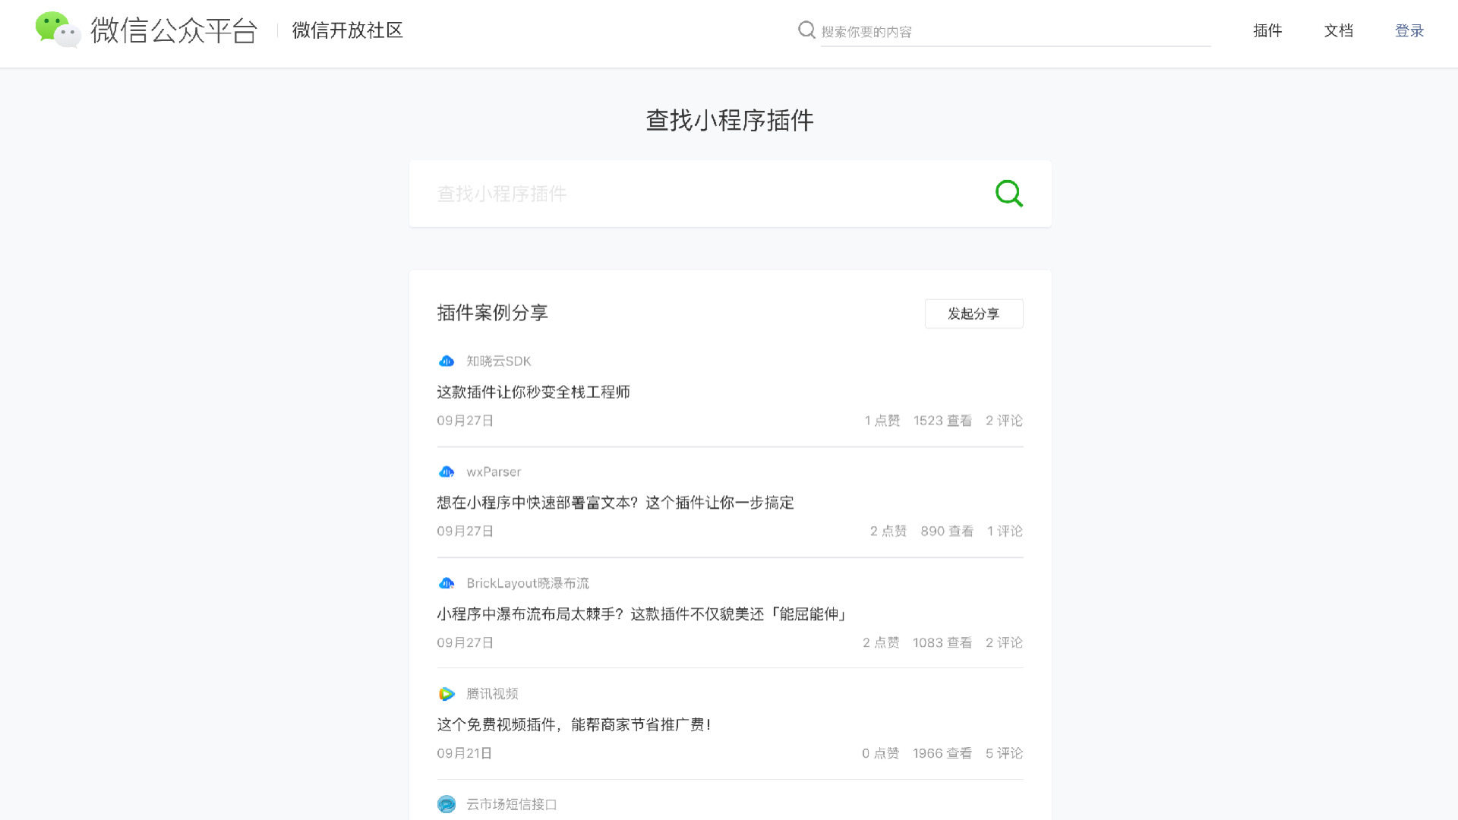Click 1 点赞 on 知晓云SDK post
The width and height of the screenshot is (1458, 820).
click(x=882, y=421)
